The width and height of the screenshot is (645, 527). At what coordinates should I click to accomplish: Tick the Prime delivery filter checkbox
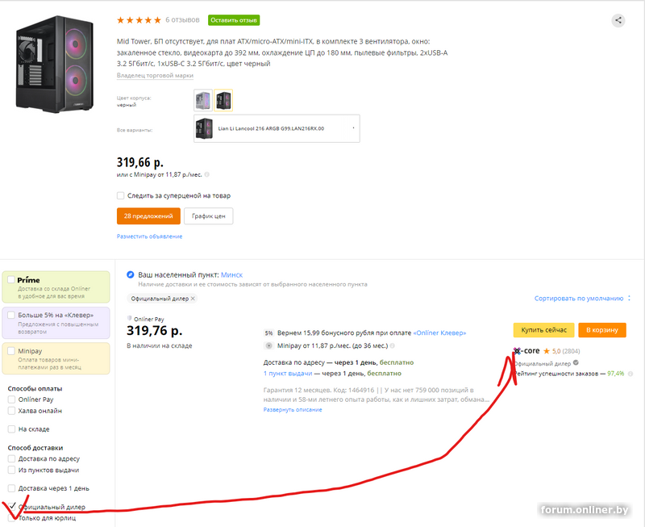(x=11, y=280)
